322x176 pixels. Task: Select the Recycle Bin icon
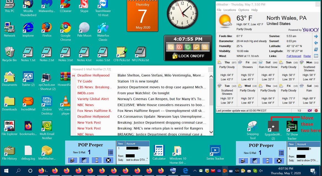pos(9,52)
